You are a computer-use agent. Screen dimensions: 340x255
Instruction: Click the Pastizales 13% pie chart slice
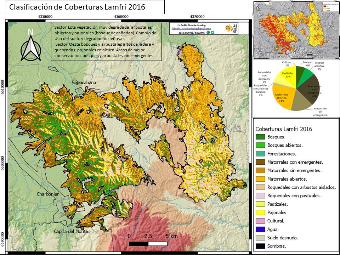[x=288, y=75]
